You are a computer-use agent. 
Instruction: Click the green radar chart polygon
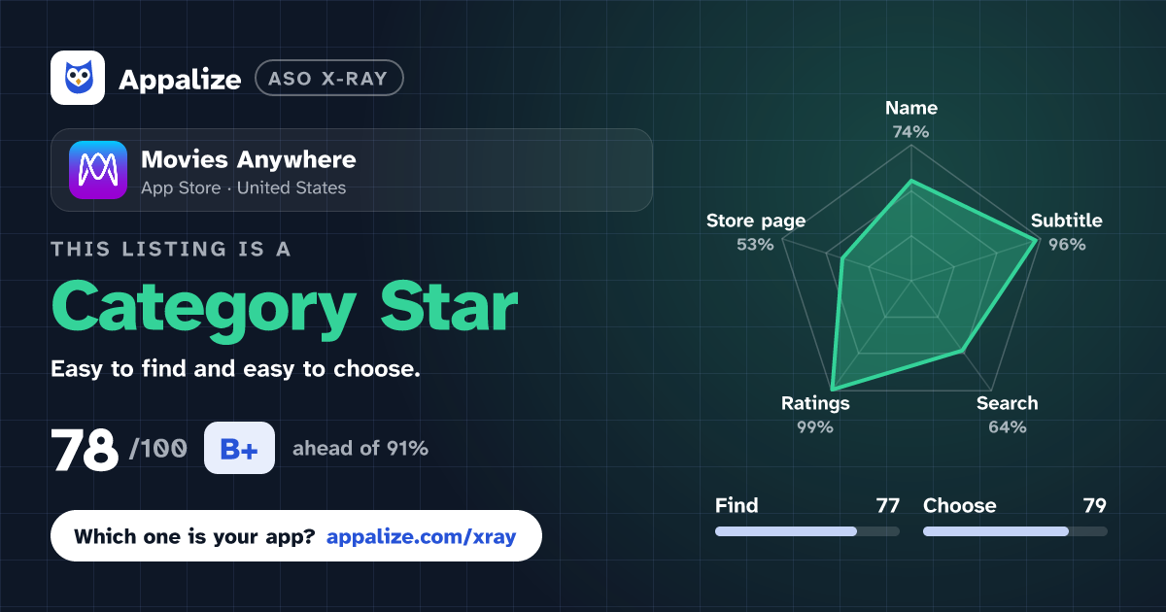pos(913,291)
